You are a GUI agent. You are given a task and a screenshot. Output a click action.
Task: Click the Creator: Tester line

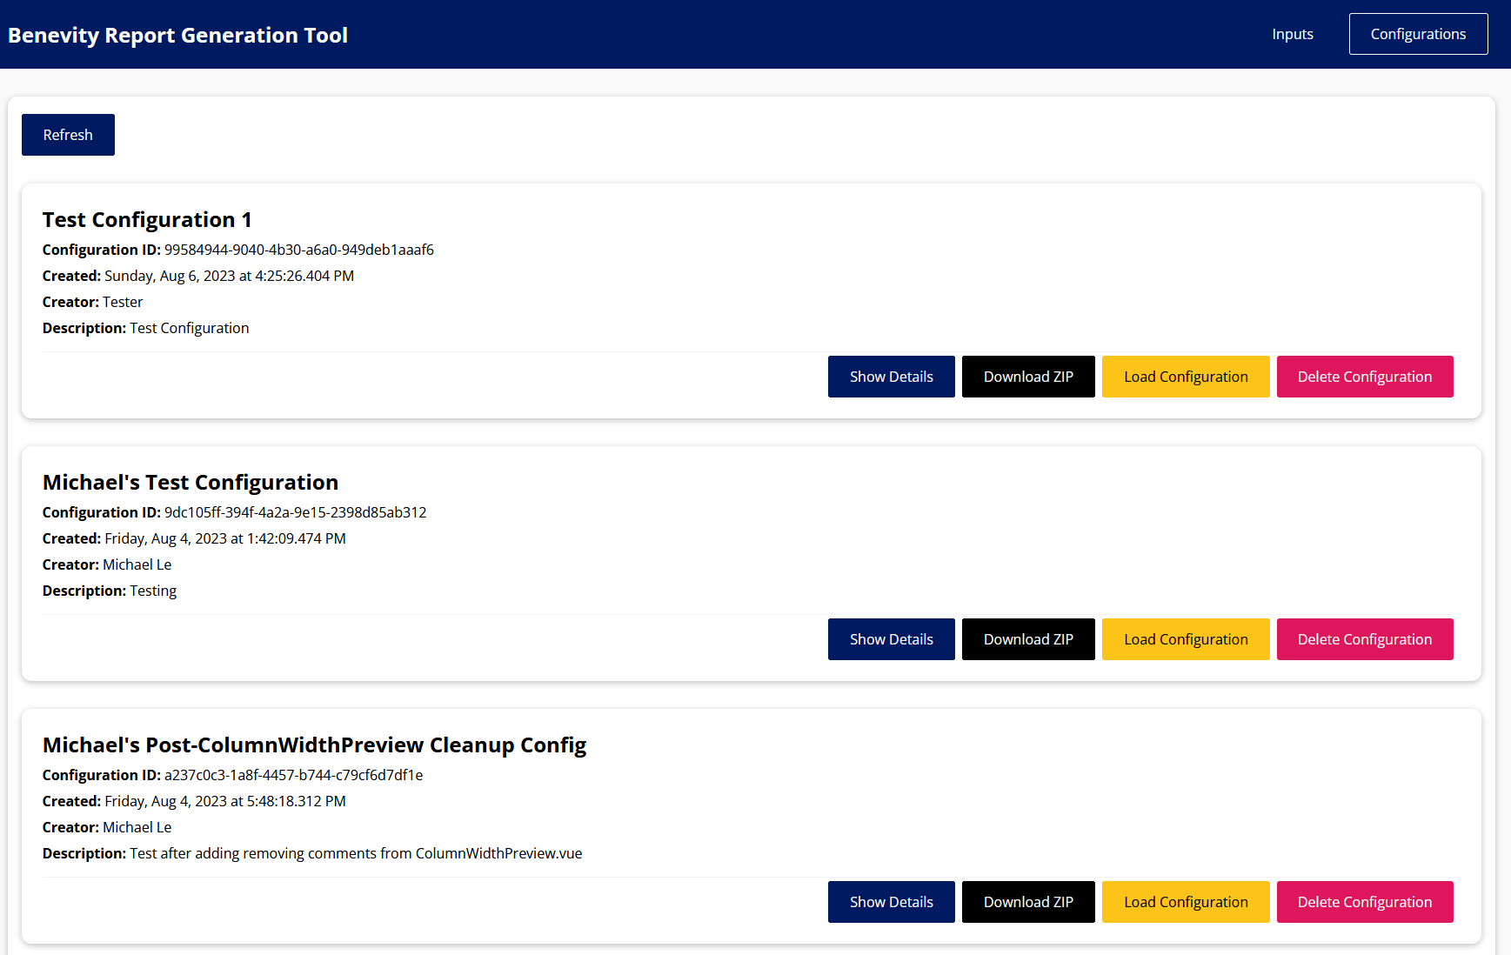coord(93,302)
